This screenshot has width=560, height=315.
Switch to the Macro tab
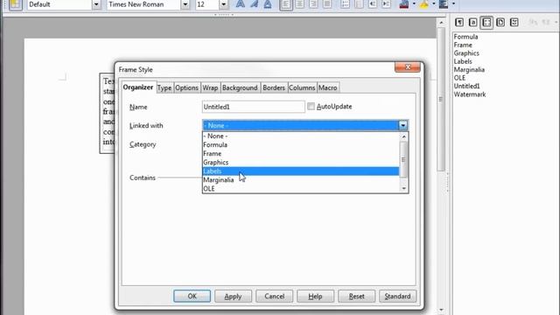(x=327, y=87)
